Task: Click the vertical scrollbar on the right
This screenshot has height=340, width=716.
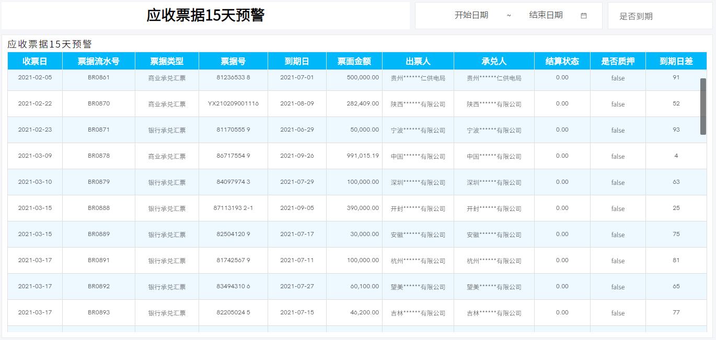Action: pyautogui.click(x=704, y=104)
